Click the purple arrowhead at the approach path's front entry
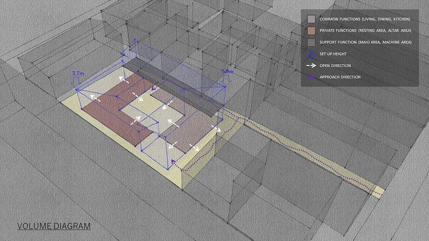 tap(173, 161)
